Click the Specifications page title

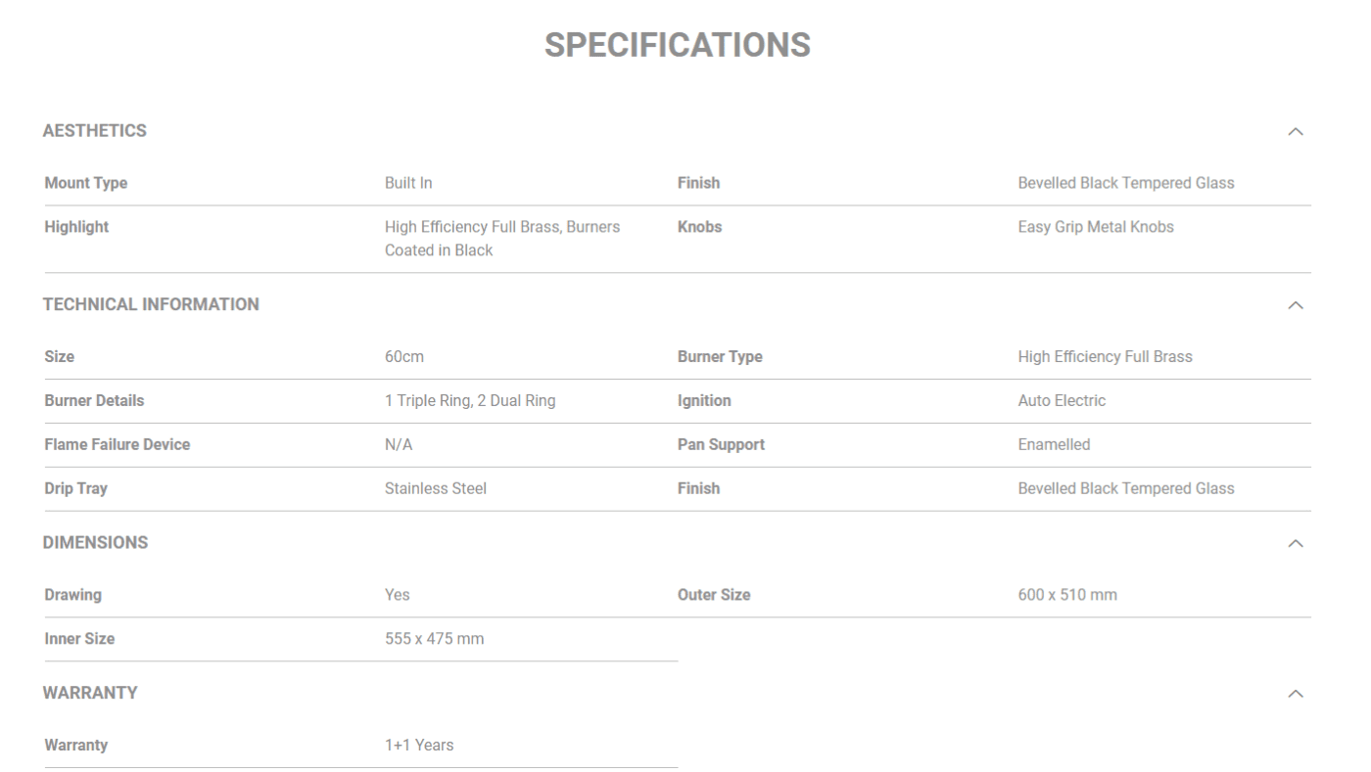tap(678, 45)
